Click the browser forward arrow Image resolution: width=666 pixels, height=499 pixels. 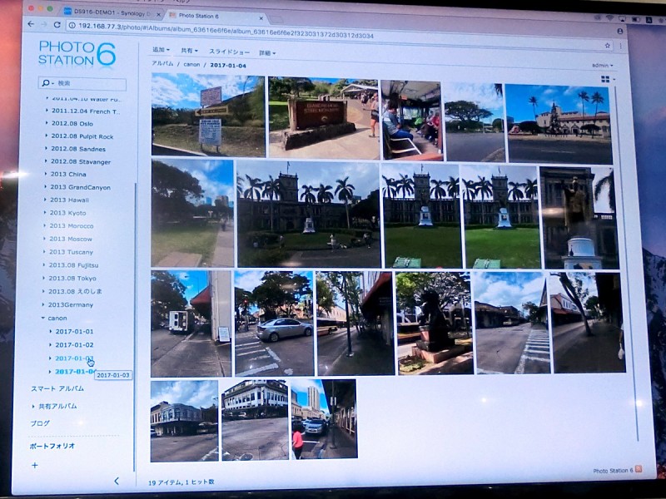click(x=44, y=25)
